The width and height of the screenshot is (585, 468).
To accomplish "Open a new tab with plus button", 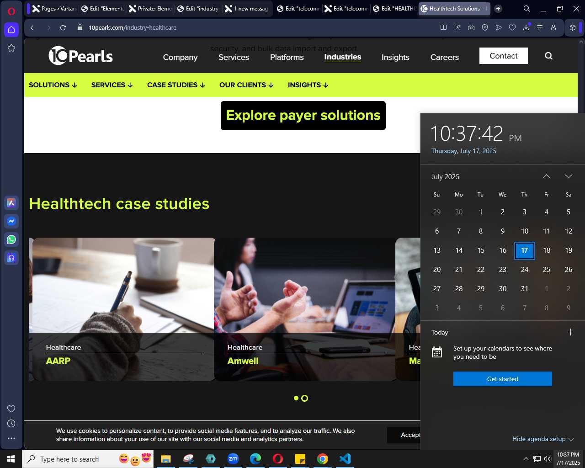I will 498,9.
